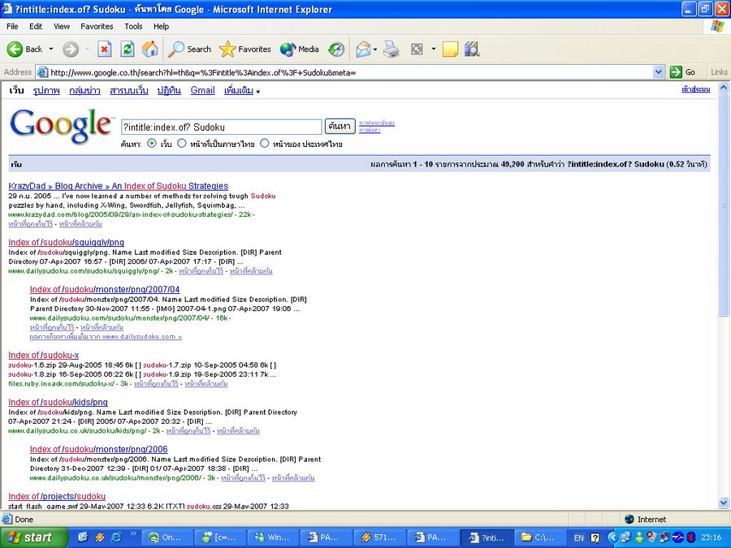Open the Gmail link in Google's top bar

coord(203,90)
